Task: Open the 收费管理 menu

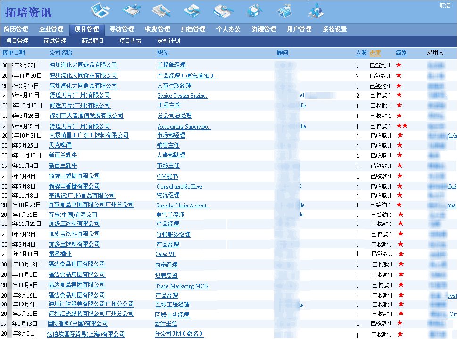Action: 158,29
